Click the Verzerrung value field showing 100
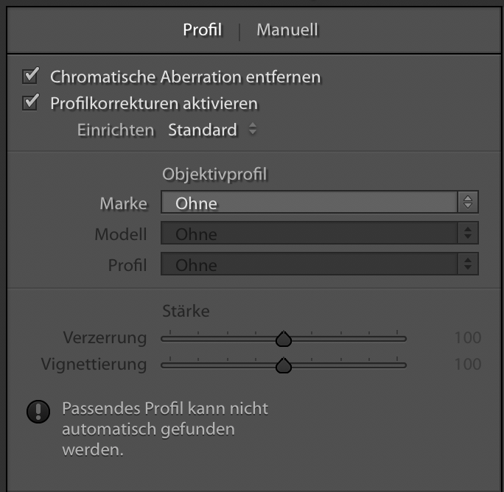The image size is (504, 492). [467, 338]
